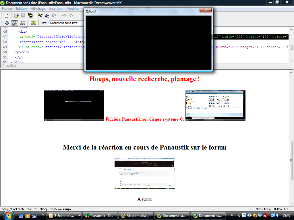Screen dimensions: 294x220
Task: Click the Copy icon in toolbar
Action: [x=47, y=15]
